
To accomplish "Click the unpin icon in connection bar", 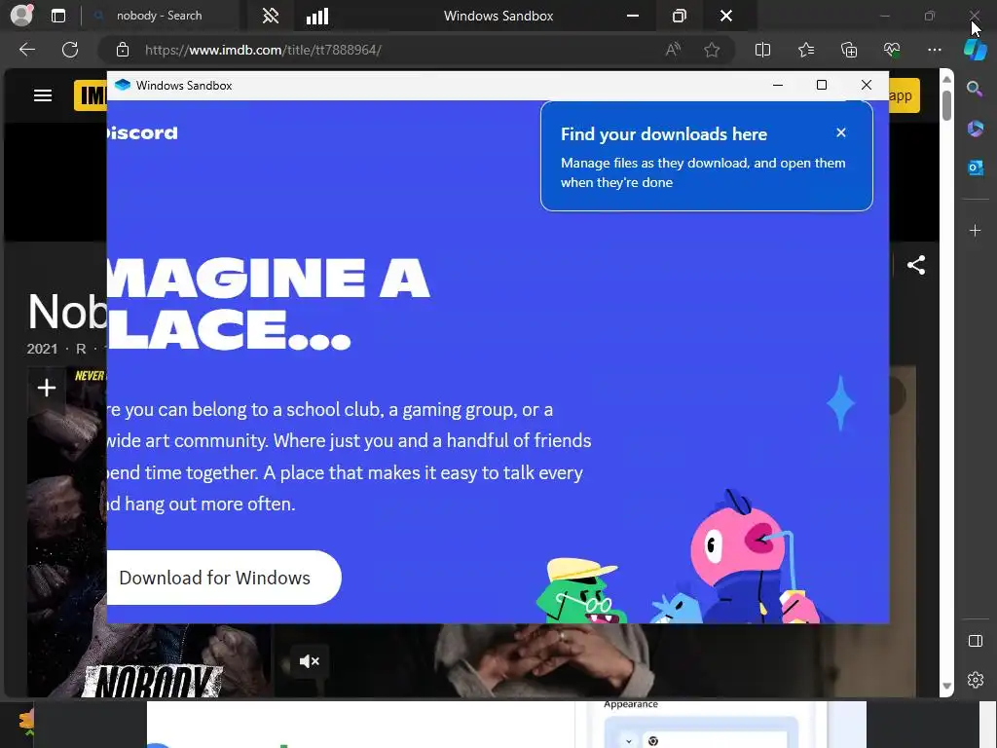I will click(x=271, y=16).
